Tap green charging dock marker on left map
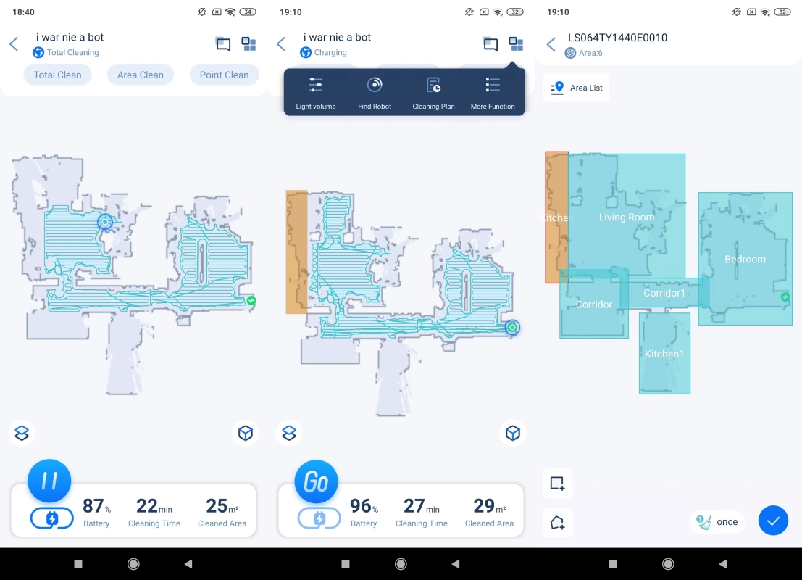Viewport: 802px width, 580px height. tap(251, 300)
